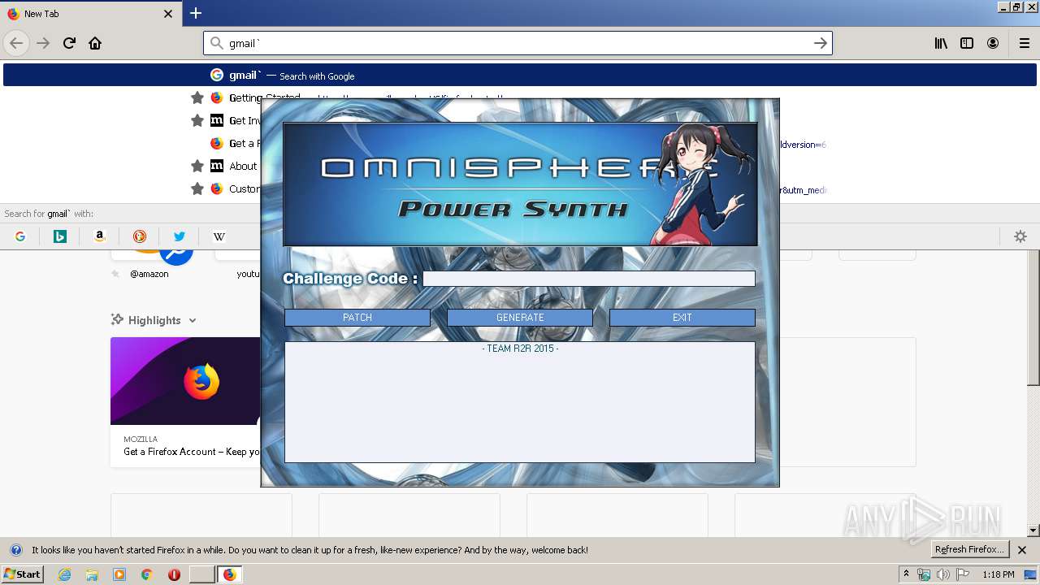Open Windows Explorer folder from taskbar

coord(92,574)
